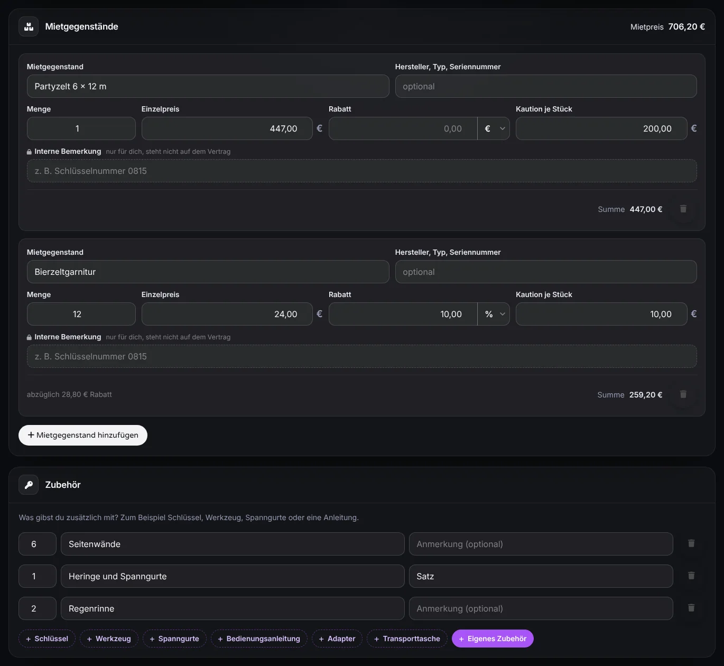Edit Einzelpreis field showing 24,00
The height and width of the screenshot is (666, 724).
click(x=227, y=314)
